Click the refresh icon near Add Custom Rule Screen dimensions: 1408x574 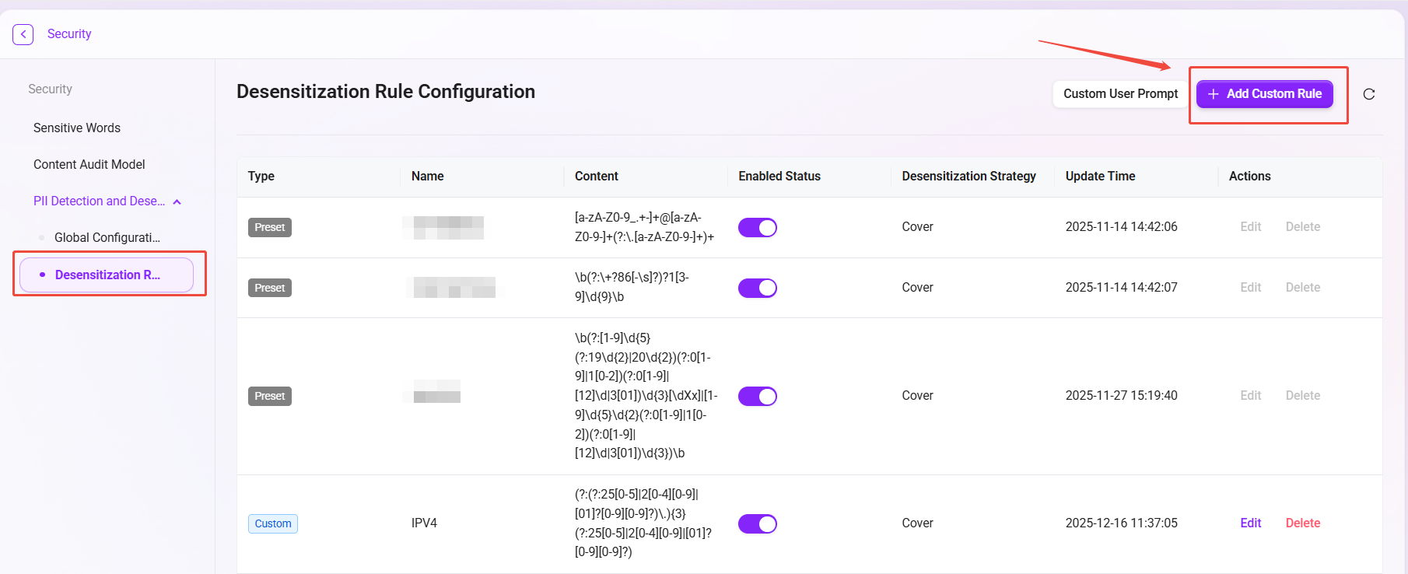coord(1369,94)
